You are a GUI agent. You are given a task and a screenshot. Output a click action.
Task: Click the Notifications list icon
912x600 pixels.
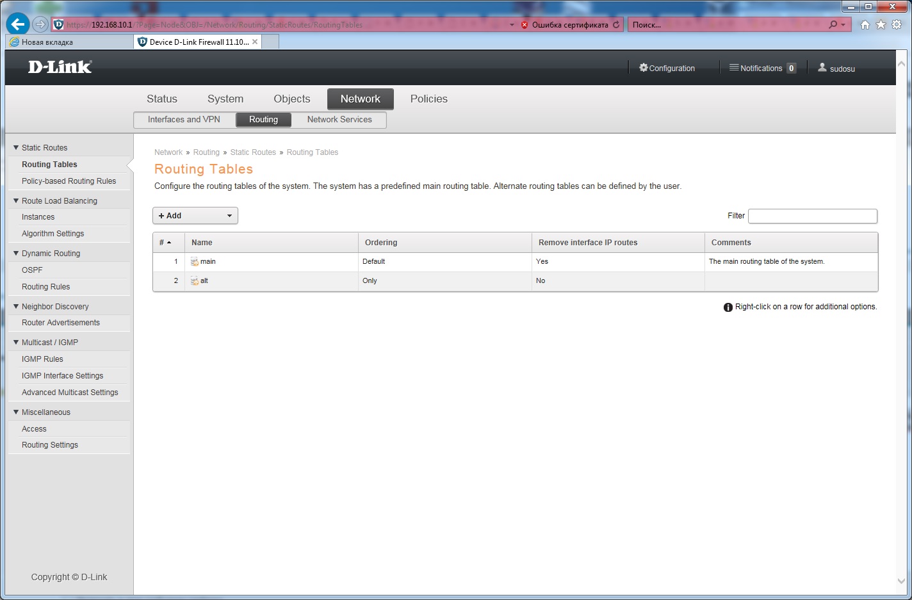point(734,67)
